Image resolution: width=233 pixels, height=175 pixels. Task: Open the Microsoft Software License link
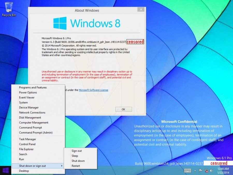pyautogui.click(x=94, y=90)
